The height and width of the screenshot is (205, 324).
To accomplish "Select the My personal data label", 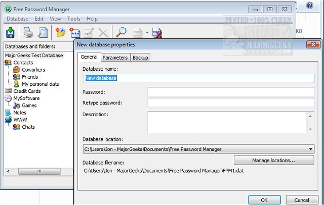I will coord(40,84).
